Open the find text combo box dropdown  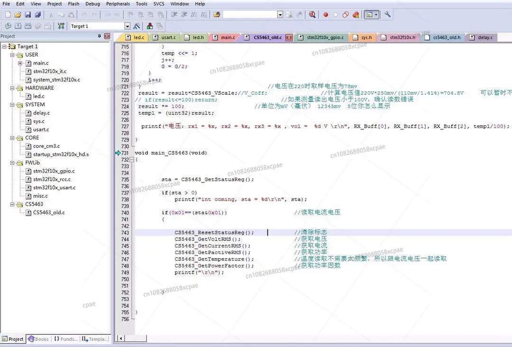pyautogui.click(x=280, y=15)
